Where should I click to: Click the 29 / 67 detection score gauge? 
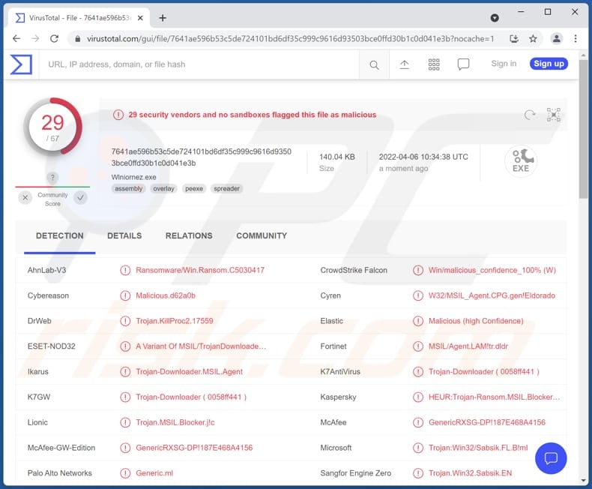tap(52, 127)
